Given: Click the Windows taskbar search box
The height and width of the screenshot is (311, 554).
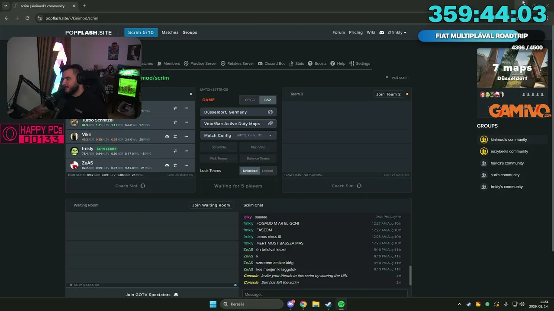Looking at the screenshot, I should click(x=252, y=304).
